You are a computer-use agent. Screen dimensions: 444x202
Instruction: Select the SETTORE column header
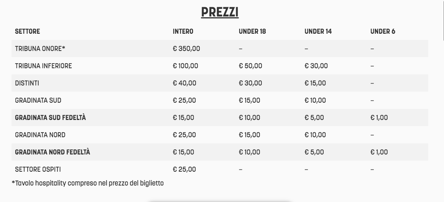pyautogui.click(x=28, y=31)
